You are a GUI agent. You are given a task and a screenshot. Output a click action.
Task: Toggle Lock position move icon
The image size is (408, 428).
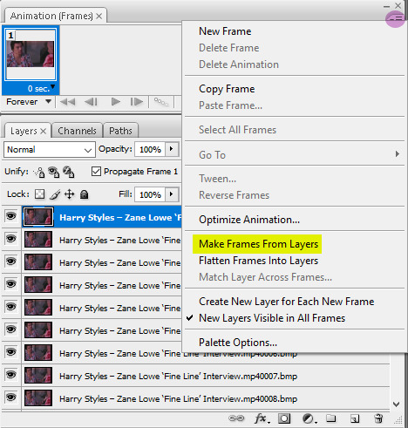point(69,194)
